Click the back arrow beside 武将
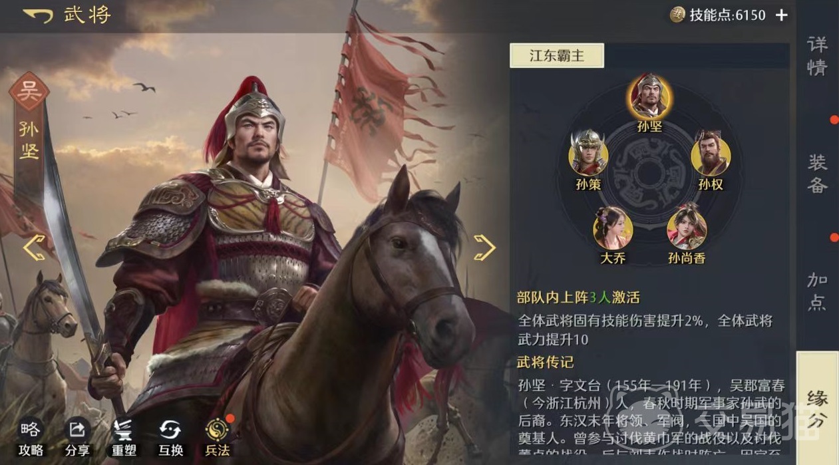Image resolution: width=839 pixels, height=465 pixels. click(37, 15)
